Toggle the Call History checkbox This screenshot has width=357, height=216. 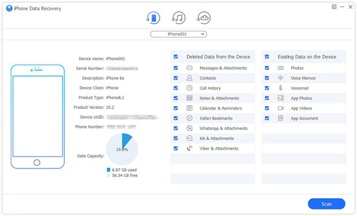pos(176,88)
